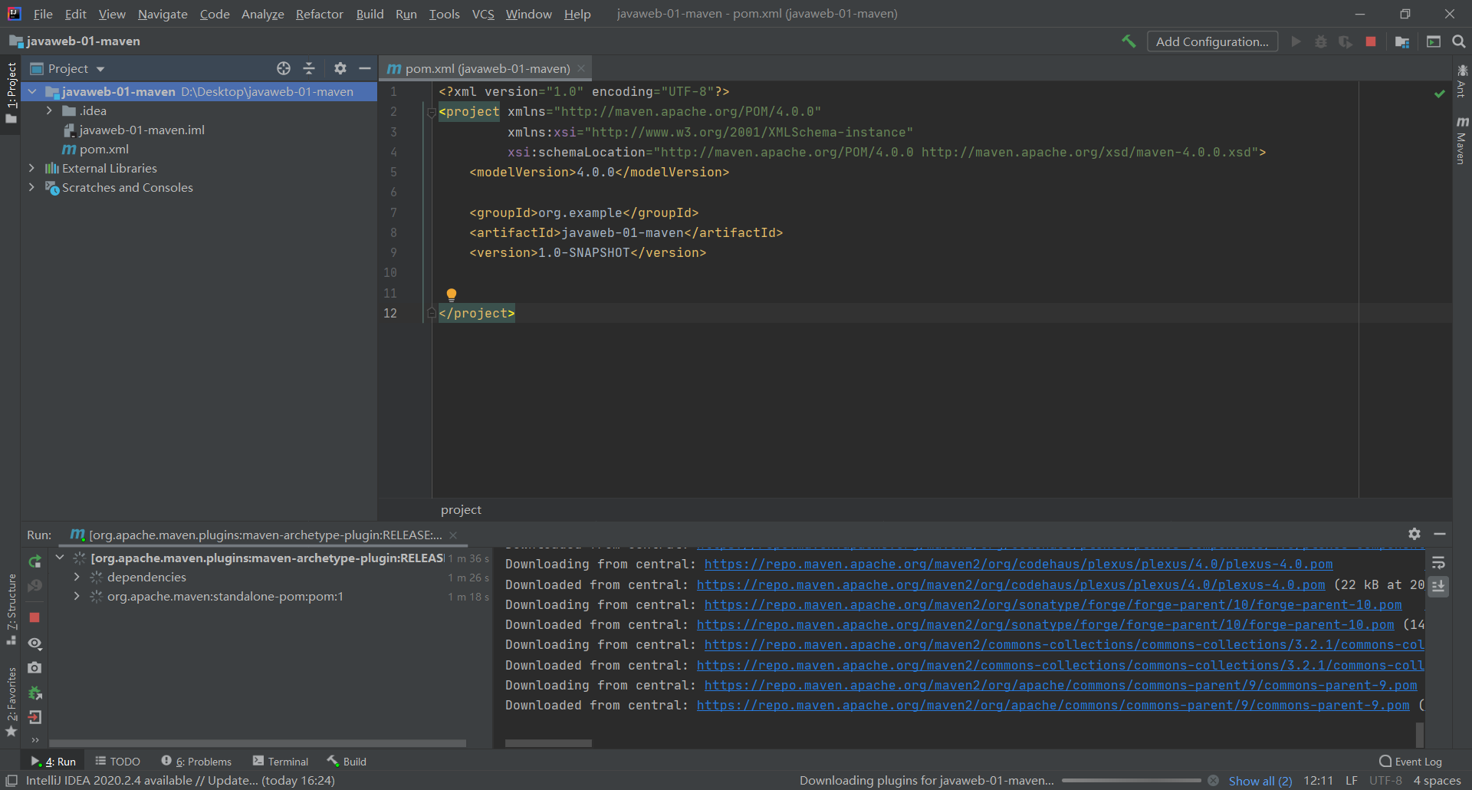Expand Scratches and Consoles node
1472x790 pixels.
(31, 187)
